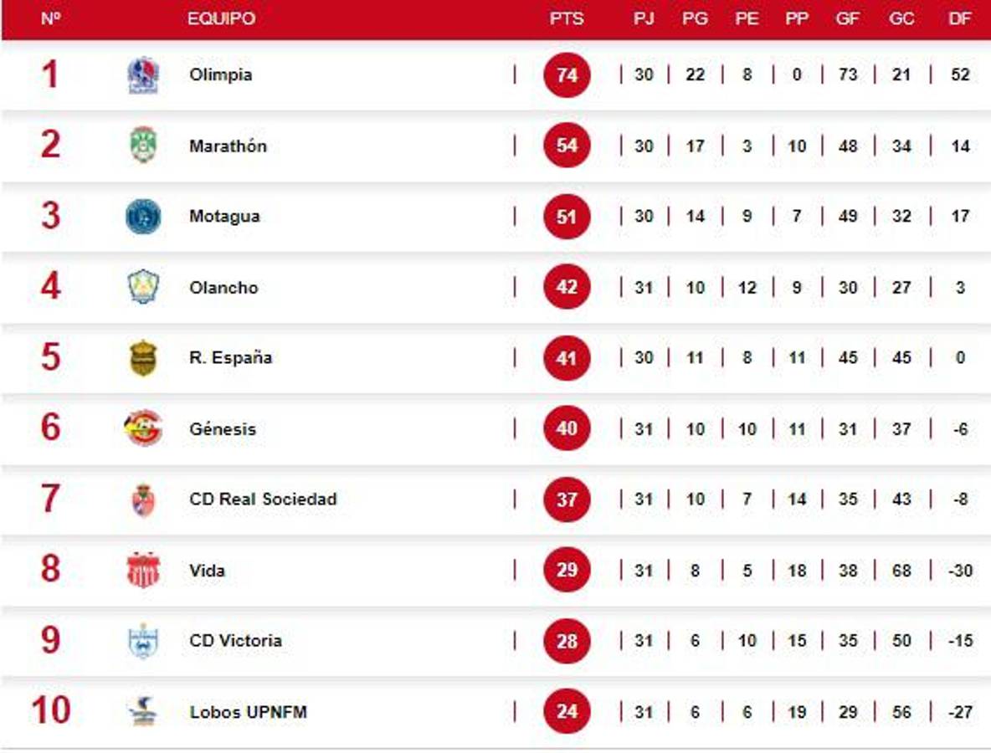Click Lobos UPNFM's 24 points badge
Viewport: 991px width, 753px height.
click(x=567, y=712)
